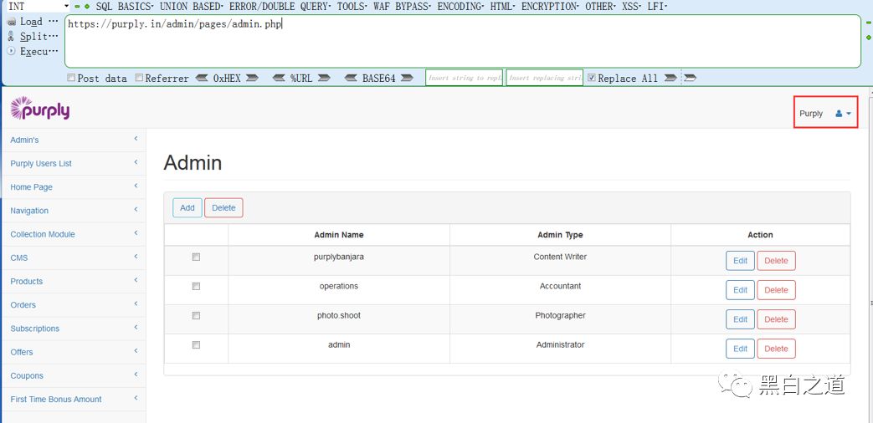The image size is (873, 423).
Task: Click the user profile icon next to Purply
Action: pyautogui.click(x=840, y=114)
